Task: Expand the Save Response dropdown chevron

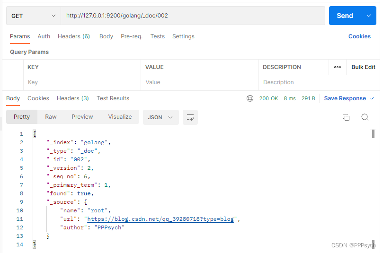Action: 372,98
